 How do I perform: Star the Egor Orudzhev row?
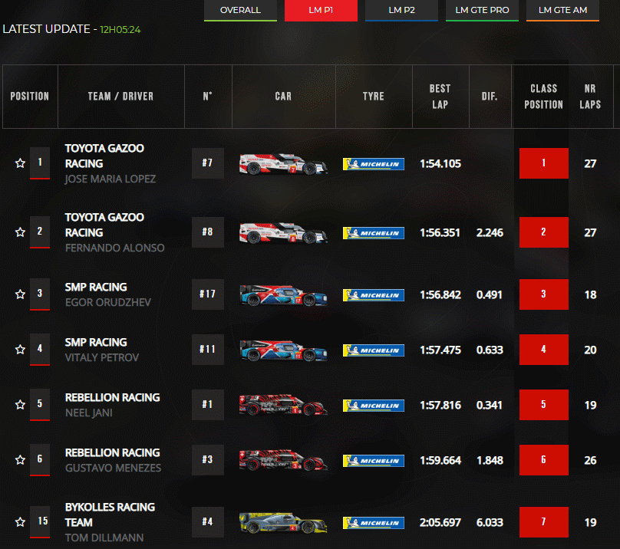pos(20,294)
